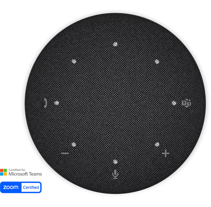
Task: Click the Microsoft four-color logo
Action: pos(3,172)
